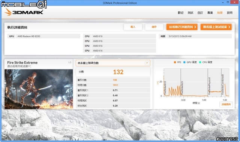
Task: Open 詳細資料 details below the FPS chart
Action: click(226, 105)
